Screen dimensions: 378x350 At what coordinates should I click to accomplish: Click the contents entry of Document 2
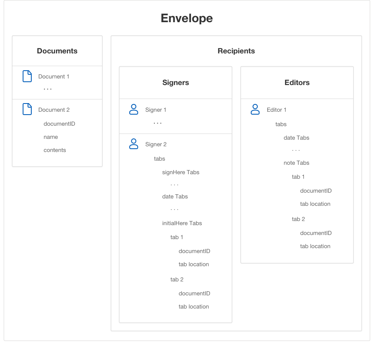[x=55, y=150]
